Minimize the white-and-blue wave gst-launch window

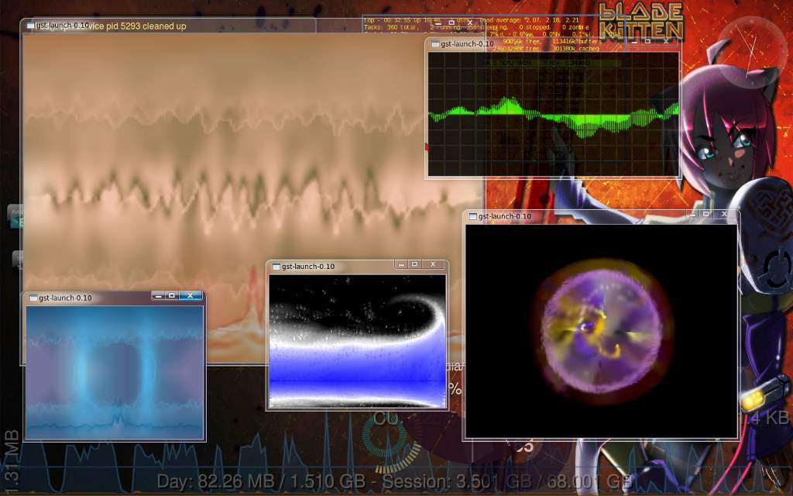point(402,264)
